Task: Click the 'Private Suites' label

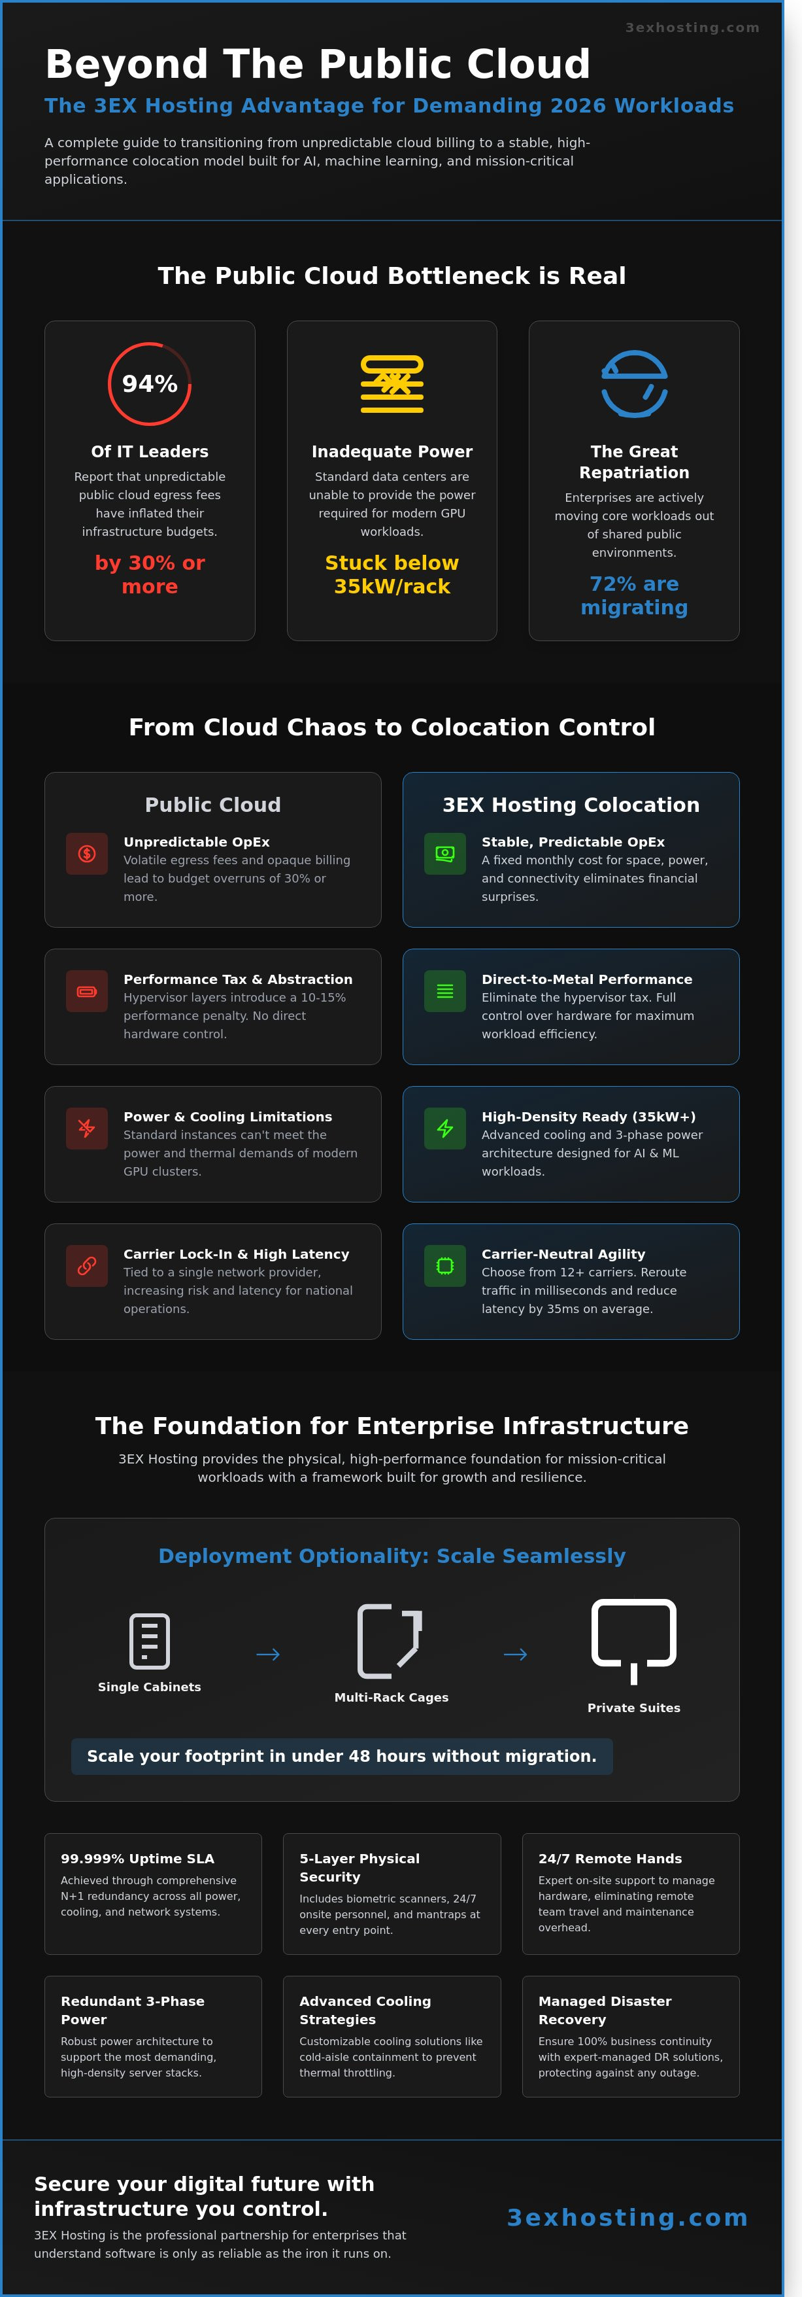Action: click(633, 1708)
